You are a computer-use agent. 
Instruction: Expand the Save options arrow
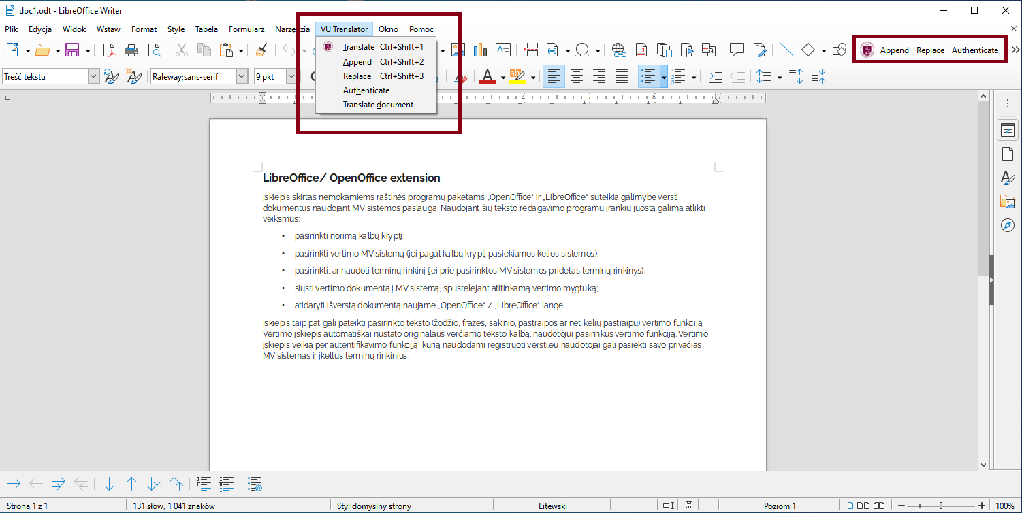pos(87,50)
